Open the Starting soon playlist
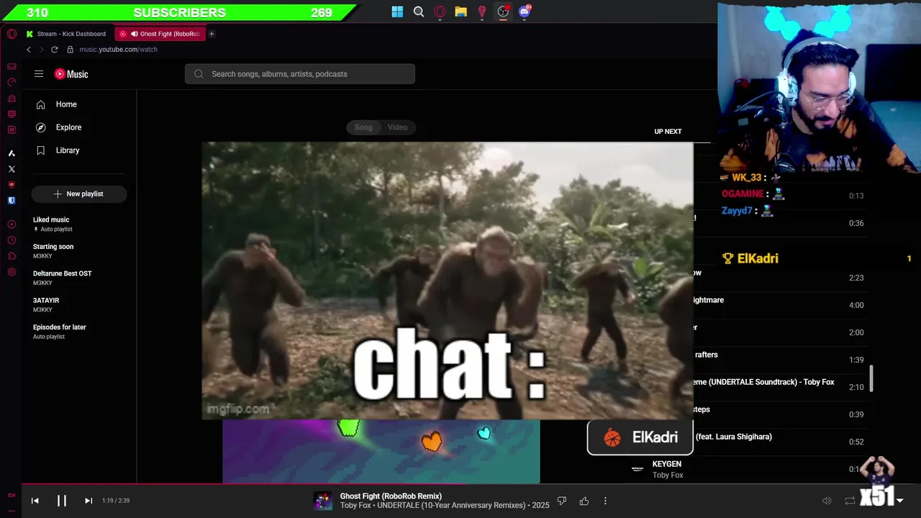 click(79, 251)
